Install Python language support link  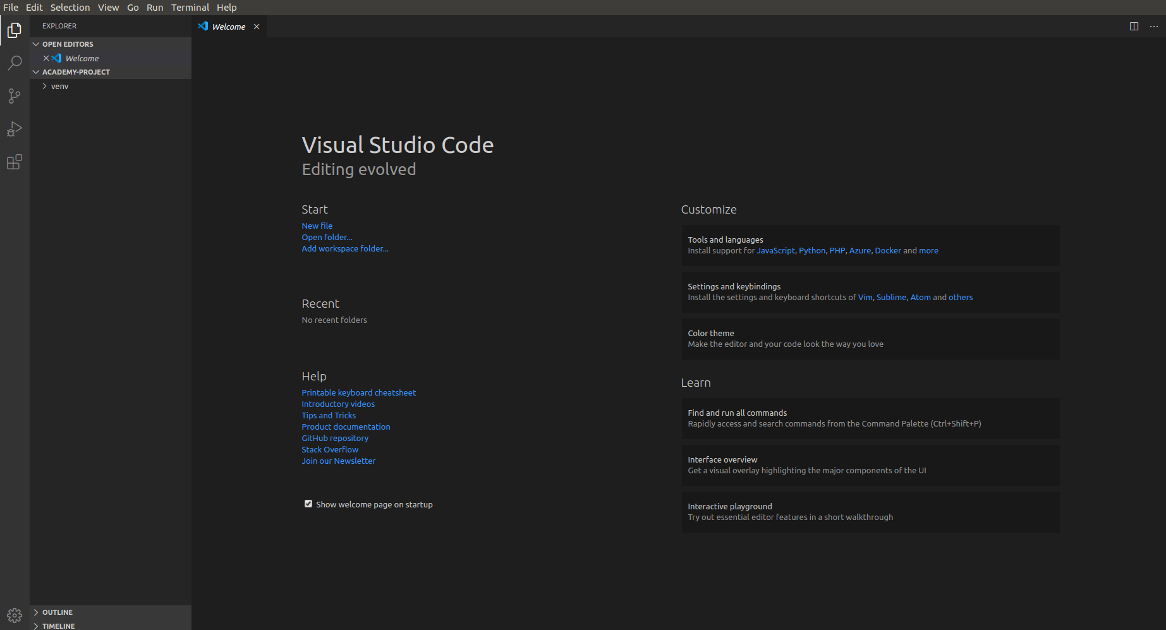tap(812, 251)
